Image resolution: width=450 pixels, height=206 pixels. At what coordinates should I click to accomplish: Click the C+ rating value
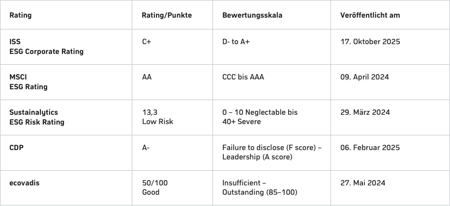(147, 42)
